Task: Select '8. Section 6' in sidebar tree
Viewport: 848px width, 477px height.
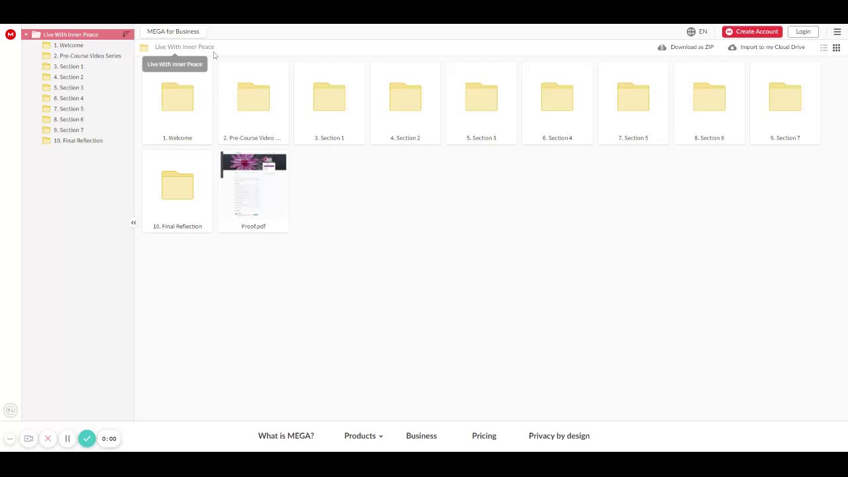Action: [68, 119]
